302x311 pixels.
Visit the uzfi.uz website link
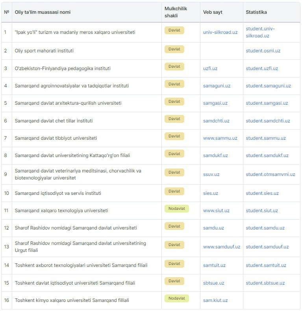pos(210,68)
